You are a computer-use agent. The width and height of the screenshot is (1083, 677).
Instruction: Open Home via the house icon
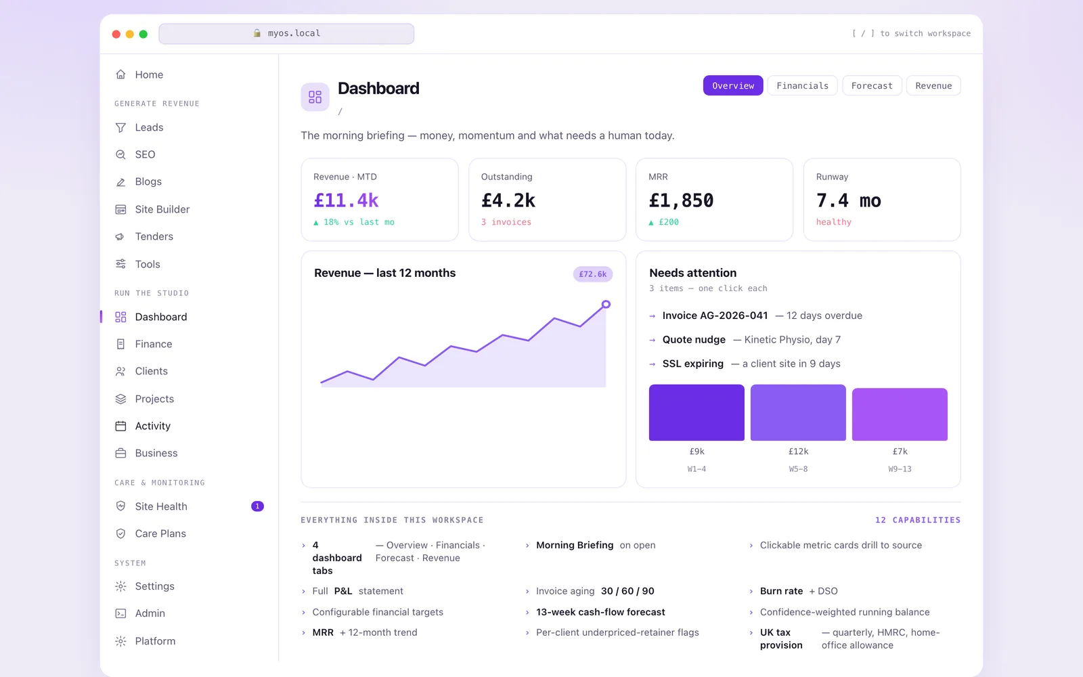coord(120,74)
